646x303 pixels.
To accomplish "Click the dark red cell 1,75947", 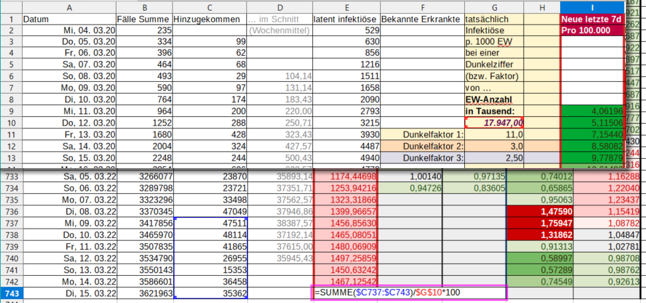I will point(539,224).
